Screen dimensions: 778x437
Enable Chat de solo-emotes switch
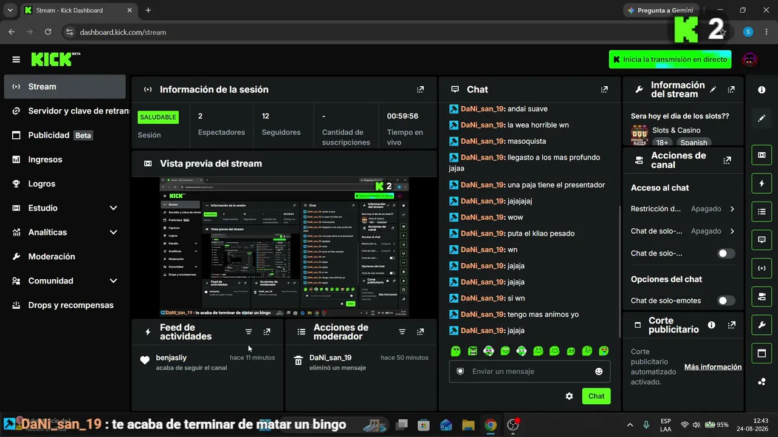[x=726, y=300]
